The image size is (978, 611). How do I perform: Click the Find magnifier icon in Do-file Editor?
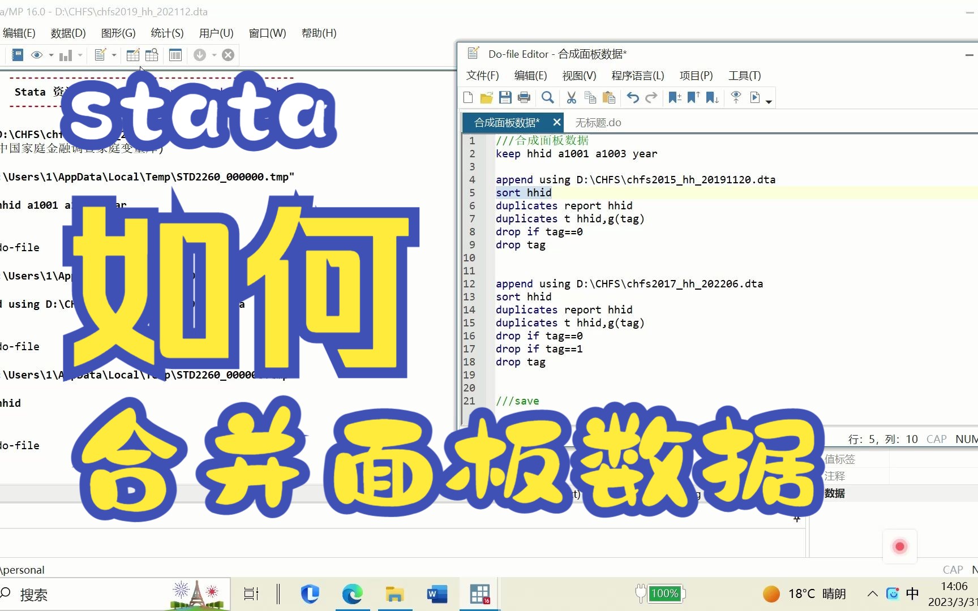[547, 97]
